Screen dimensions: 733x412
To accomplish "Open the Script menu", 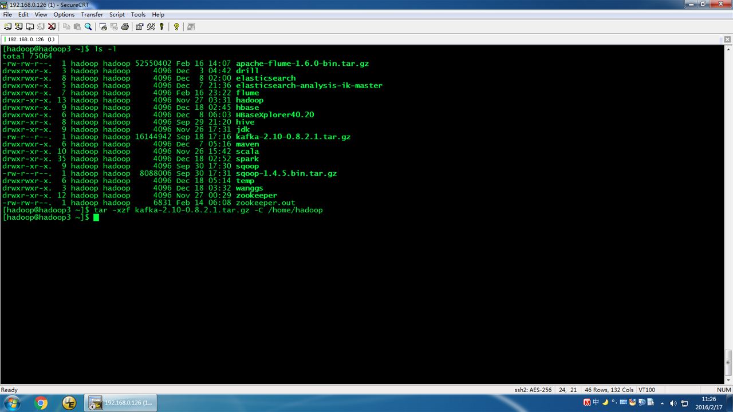I will pyautogui.click(x=117, y=14).
